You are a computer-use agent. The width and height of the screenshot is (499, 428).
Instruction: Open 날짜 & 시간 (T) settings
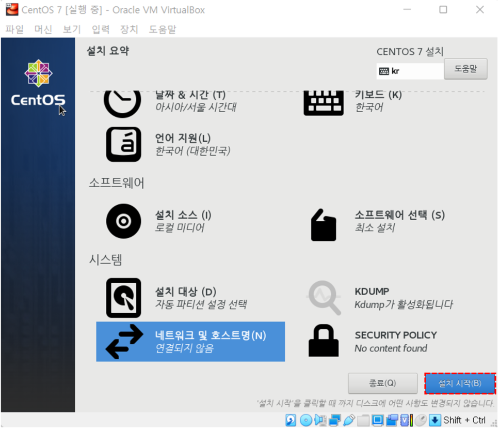click(190, 95)
